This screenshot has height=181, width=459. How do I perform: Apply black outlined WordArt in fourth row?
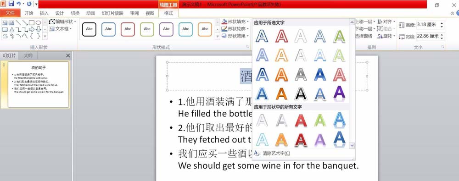click(x=301, y=93)
